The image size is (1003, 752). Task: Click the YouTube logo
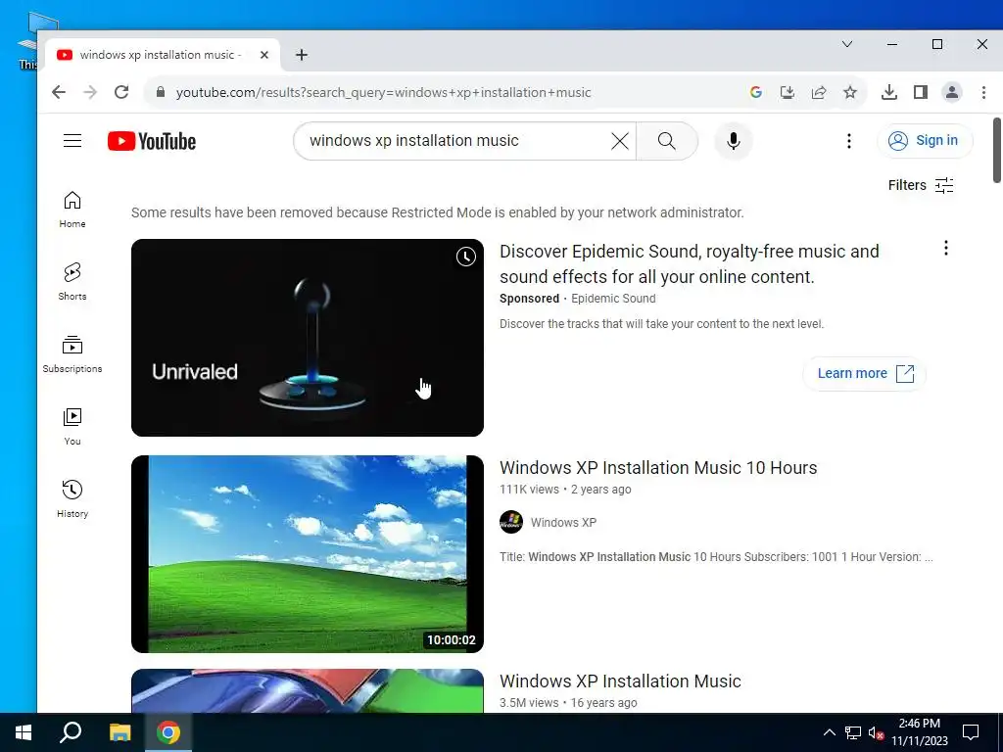(152, 141)
